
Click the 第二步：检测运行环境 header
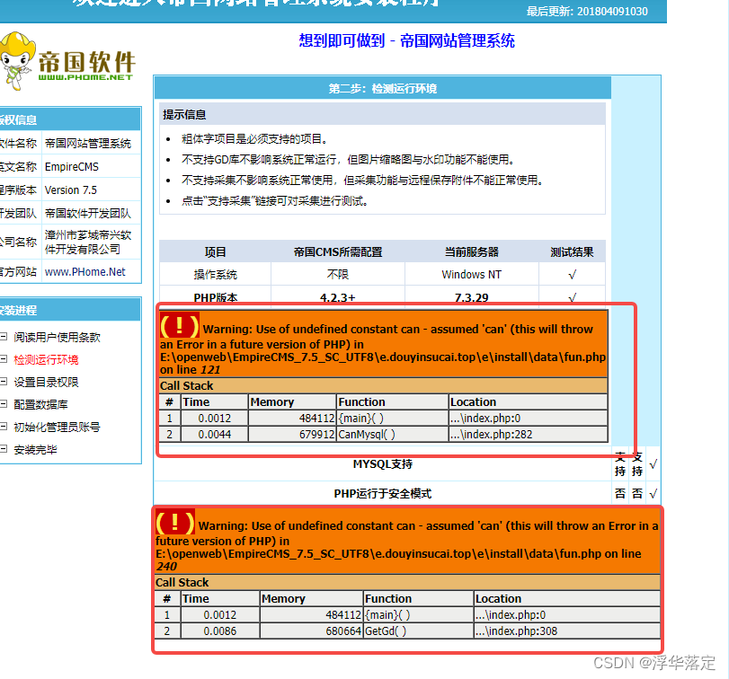click(x=382, y=88)
